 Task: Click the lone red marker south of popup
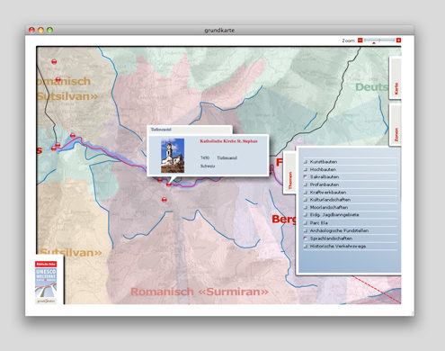pyautogui.click(x=164, y=200)
